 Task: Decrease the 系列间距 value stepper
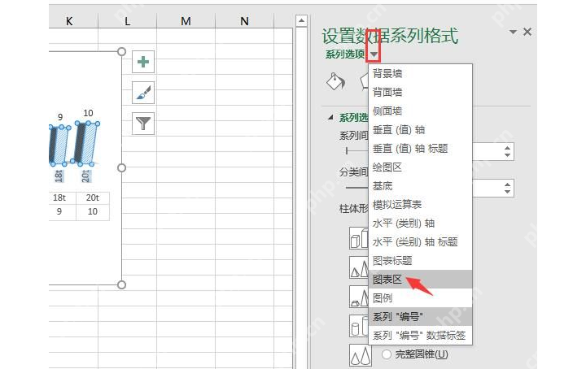(507, 154)
